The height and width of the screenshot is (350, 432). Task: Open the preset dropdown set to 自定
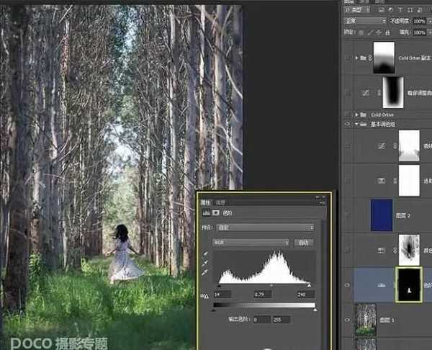pyautogui.click(x=264, y=227)
